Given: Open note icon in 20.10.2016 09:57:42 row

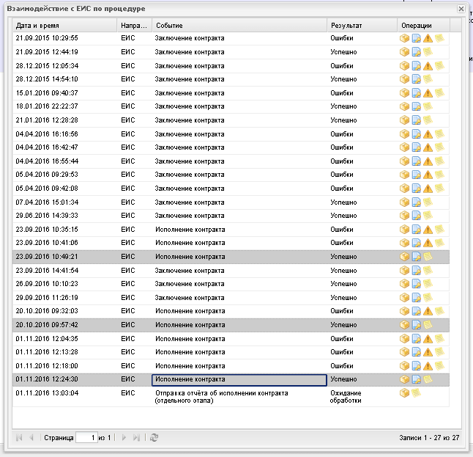Looking at the screenshot, I should tap(428, 324).
